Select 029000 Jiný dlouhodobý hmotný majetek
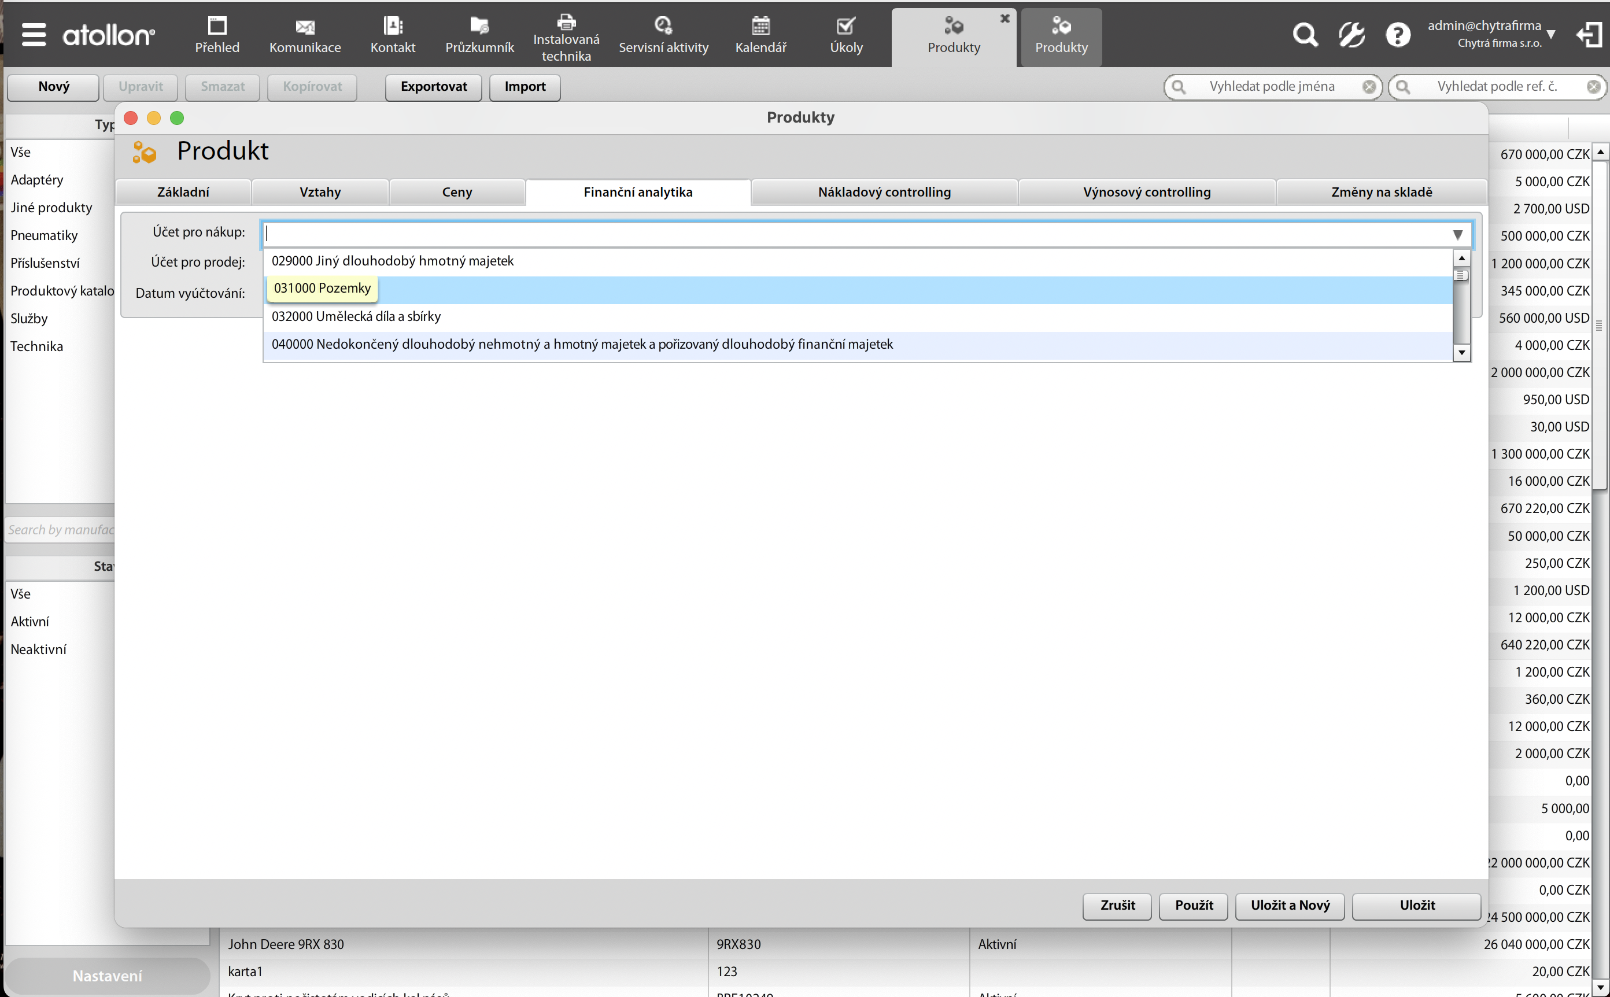Viewport: 1610px width, 997px height. click(x=858, y=261)
